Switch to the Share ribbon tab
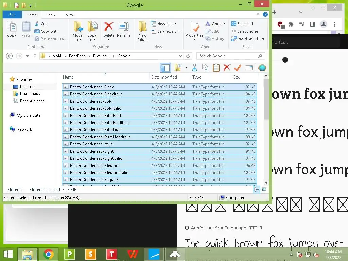Screen dimensions: 348x261 pyautogui.click(x=51, y=15)
